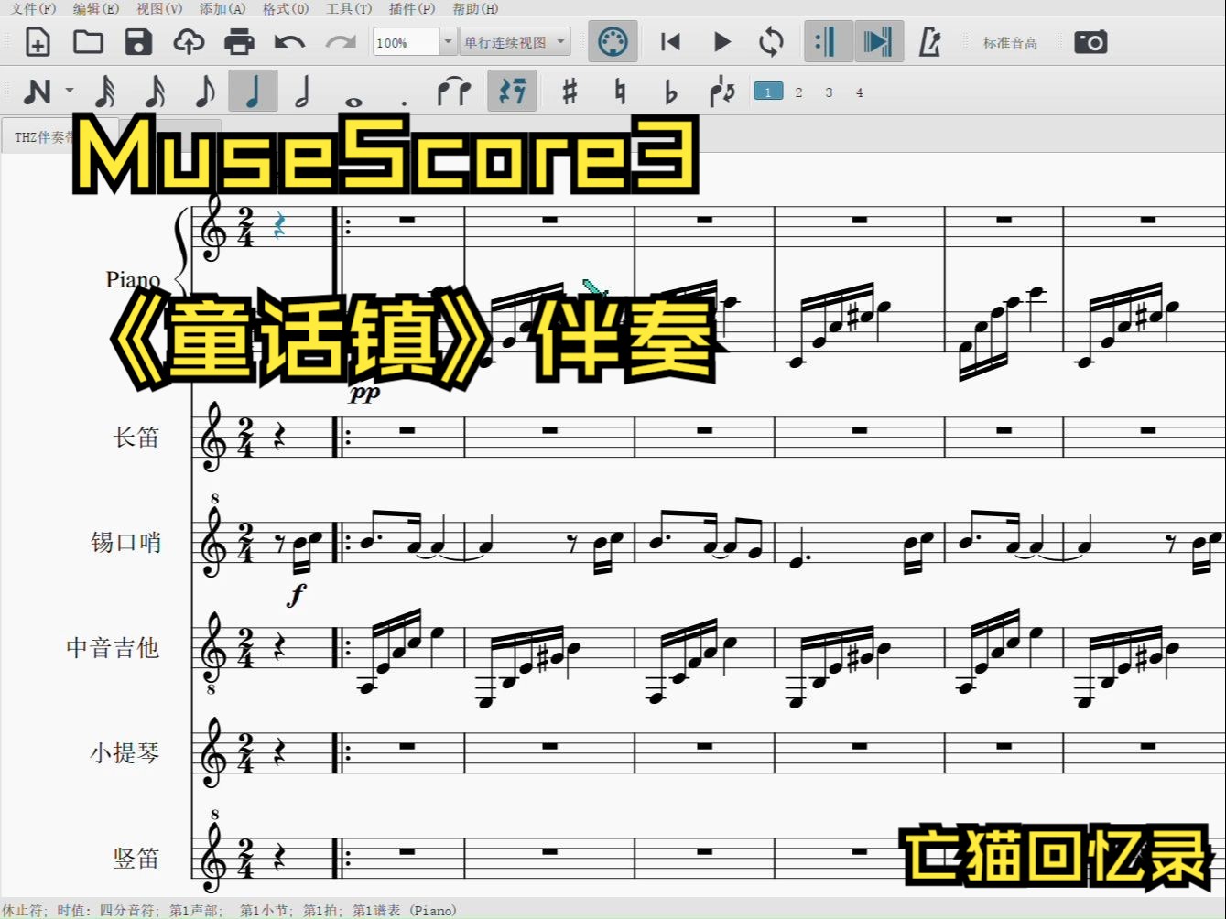Open the 工具(T) menu
This screenshot has height=919, width=1226.
349,9
